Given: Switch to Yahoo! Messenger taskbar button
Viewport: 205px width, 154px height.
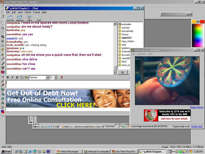Looking at the screenshot, I should pos(69,151).
